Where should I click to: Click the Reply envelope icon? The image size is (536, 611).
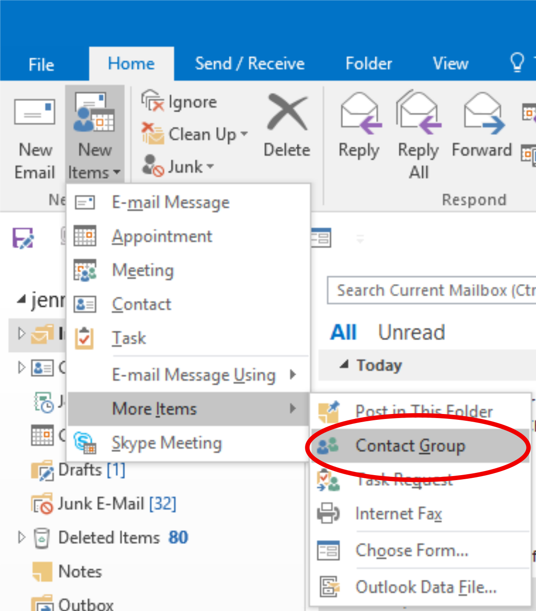point(360,113)
